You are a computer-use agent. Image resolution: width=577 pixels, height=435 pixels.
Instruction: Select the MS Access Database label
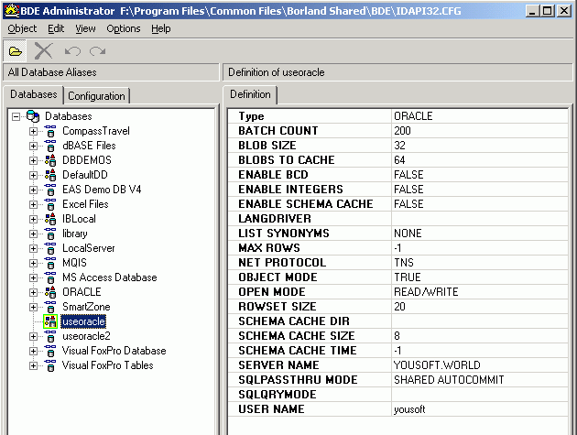(110, 277)
